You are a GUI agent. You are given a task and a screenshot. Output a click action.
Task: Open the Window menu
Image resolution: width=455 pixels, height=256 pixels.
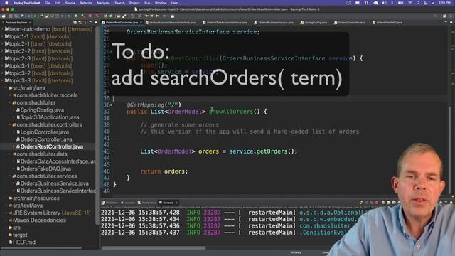[x=161, y=3]
